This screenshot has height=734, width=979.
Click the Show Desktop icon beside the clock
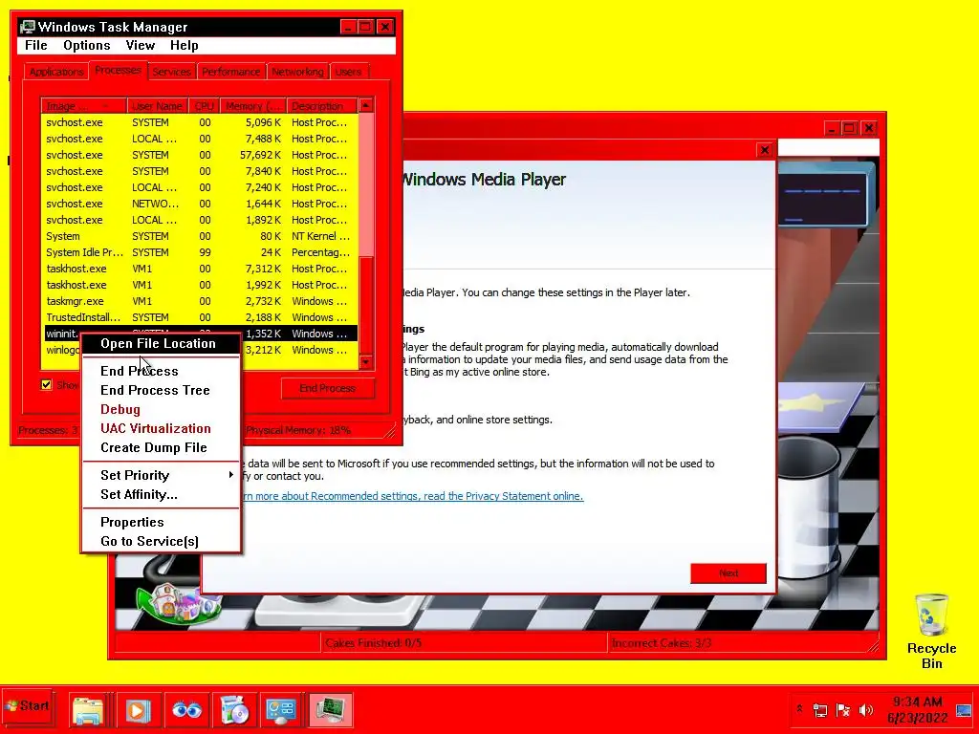(x=964, y=710)
